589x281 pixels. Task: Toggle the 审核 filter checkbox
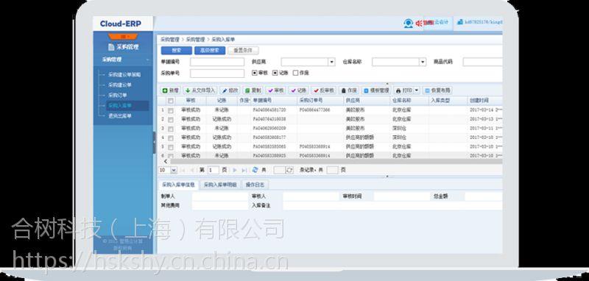coord(255,73)
